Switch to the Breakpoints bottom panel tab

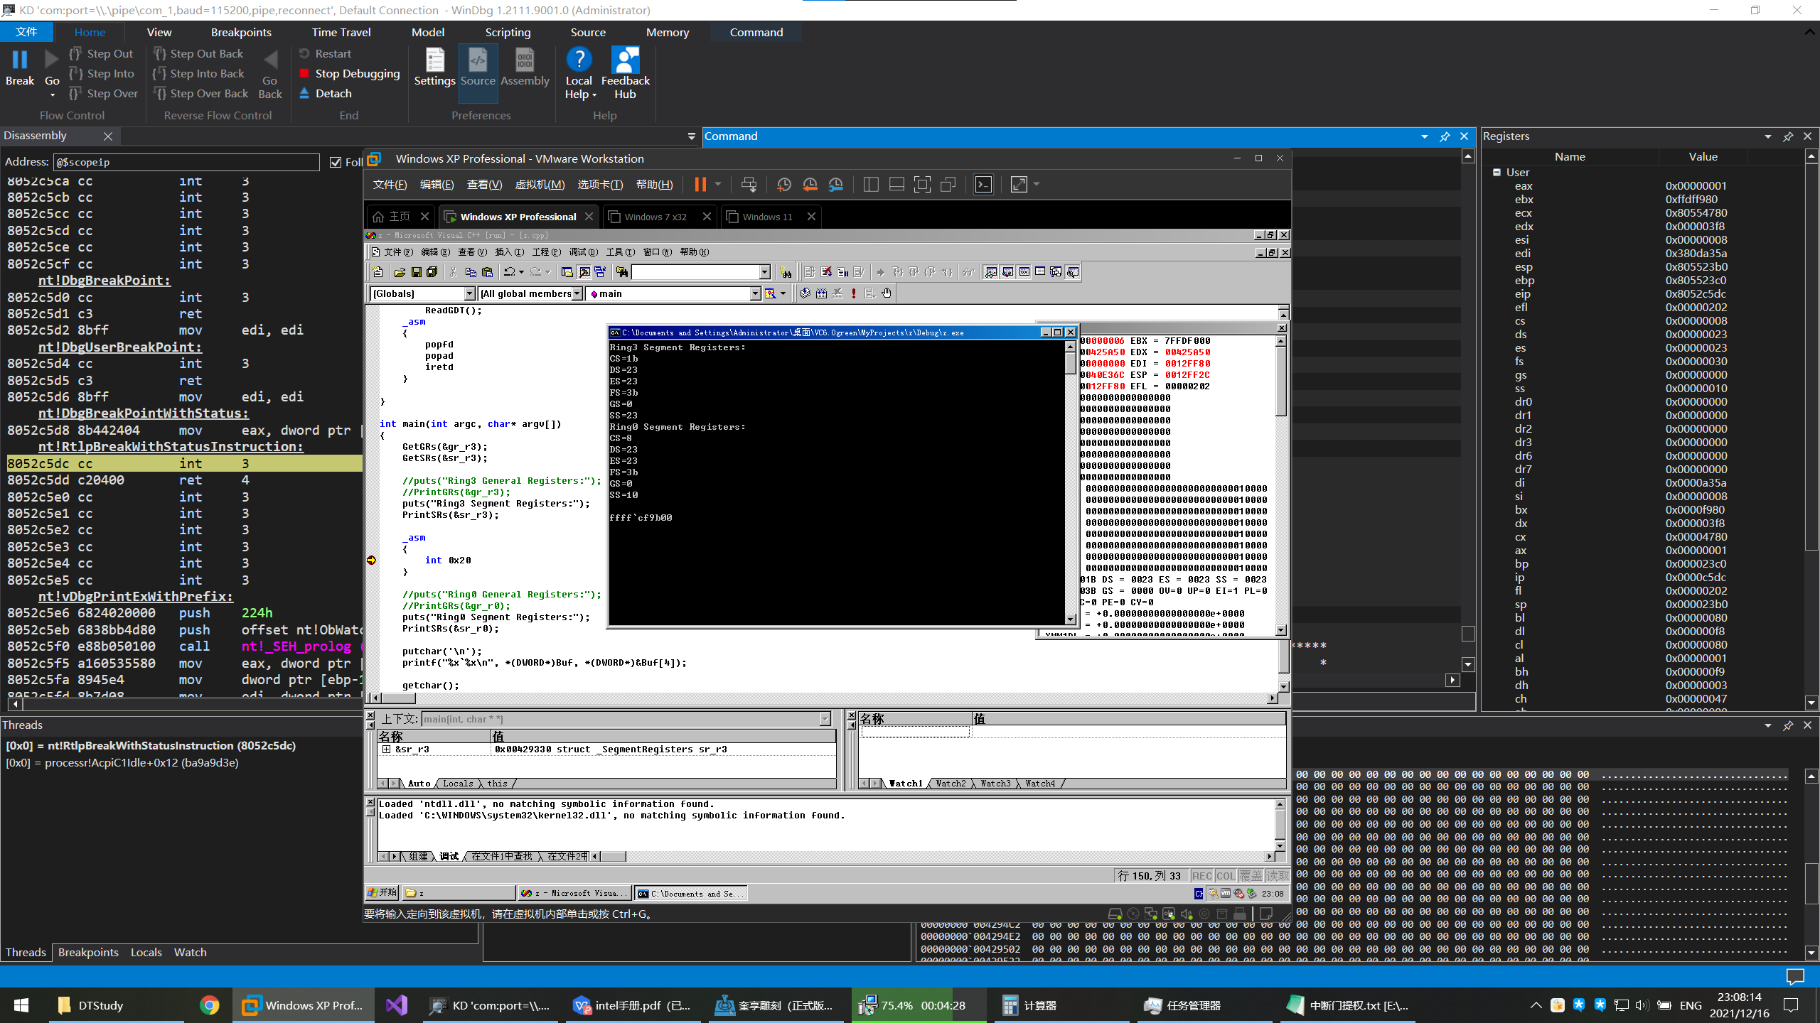click(88, 953)
